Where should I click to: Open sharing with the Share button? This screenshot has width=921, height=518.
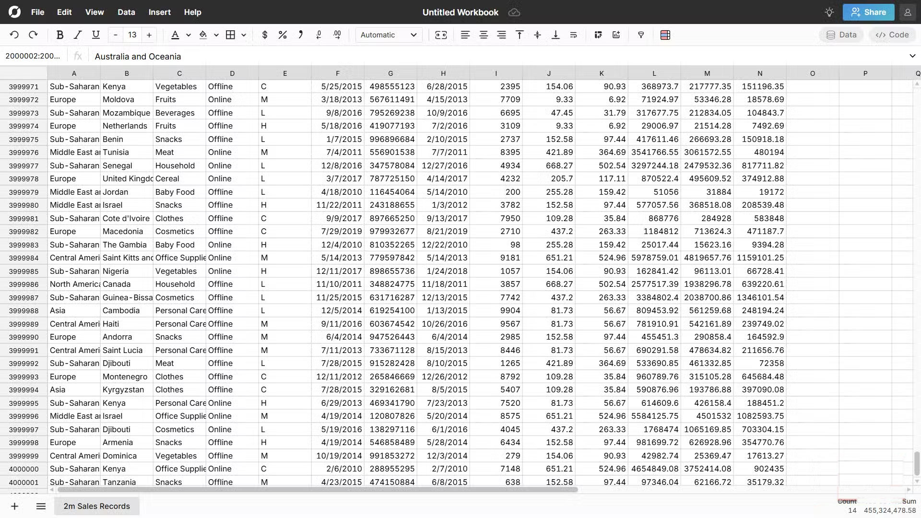pos(868,12)
